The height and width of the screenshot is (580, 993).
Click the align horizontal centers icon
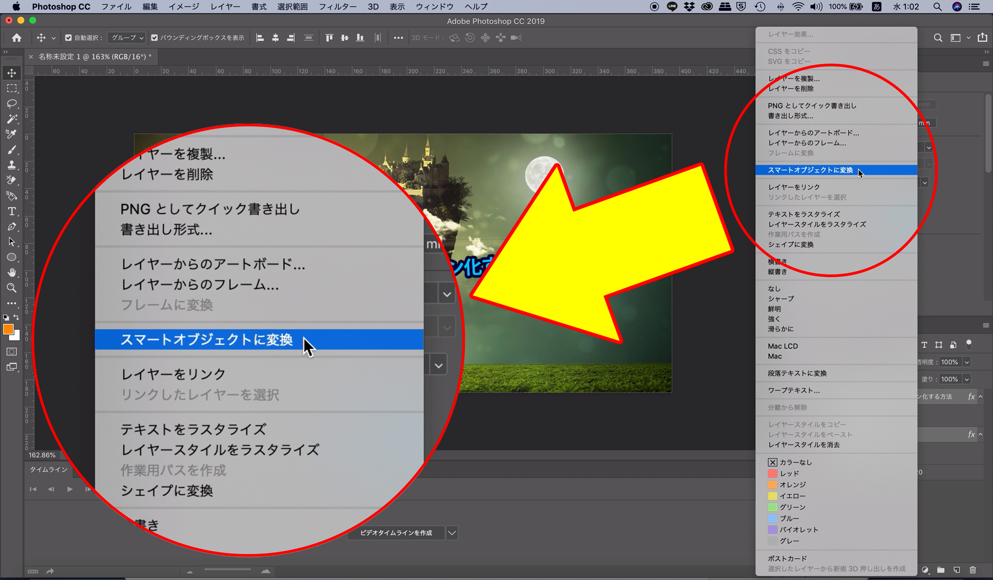[x=276, y=38]
